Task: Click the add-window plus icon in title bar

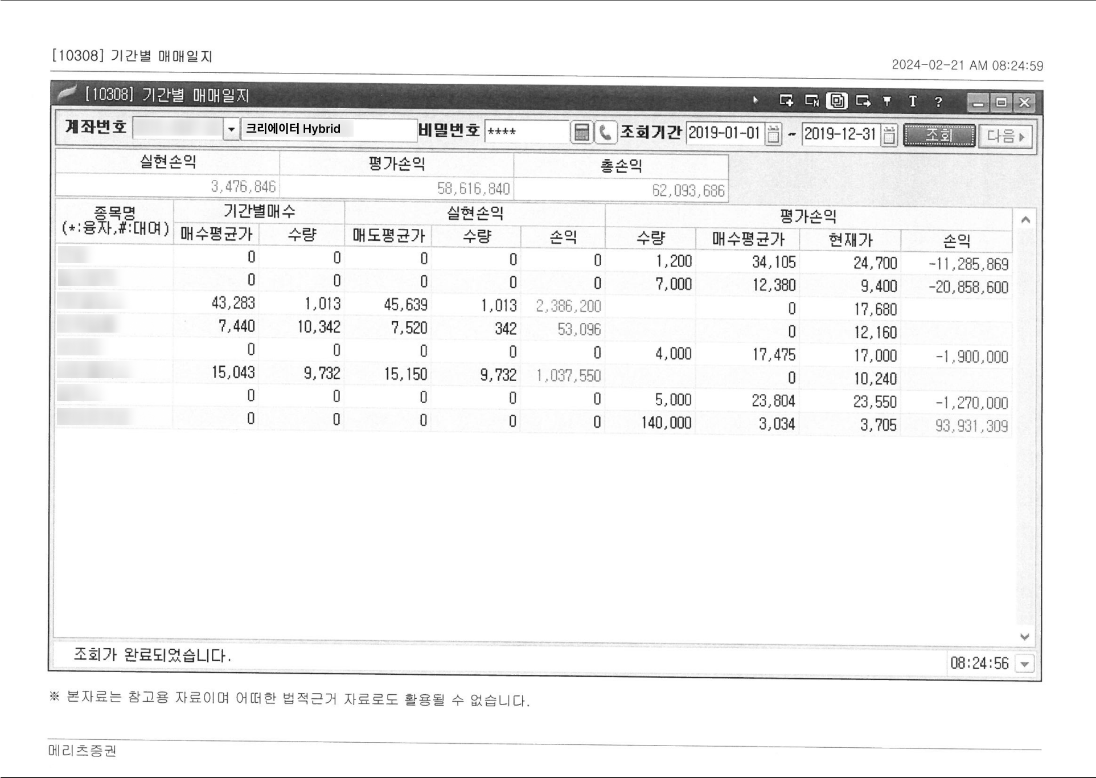Action: pos(786,101)
